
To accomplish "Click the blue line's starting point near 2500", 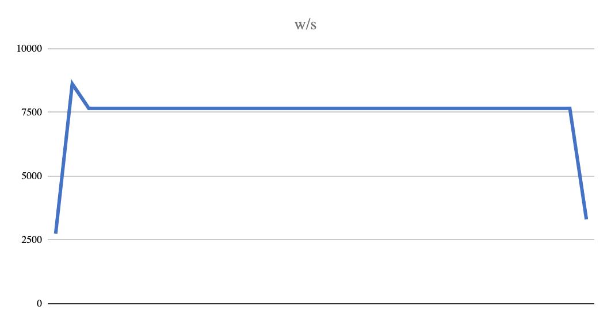I will tap(56, 233).
